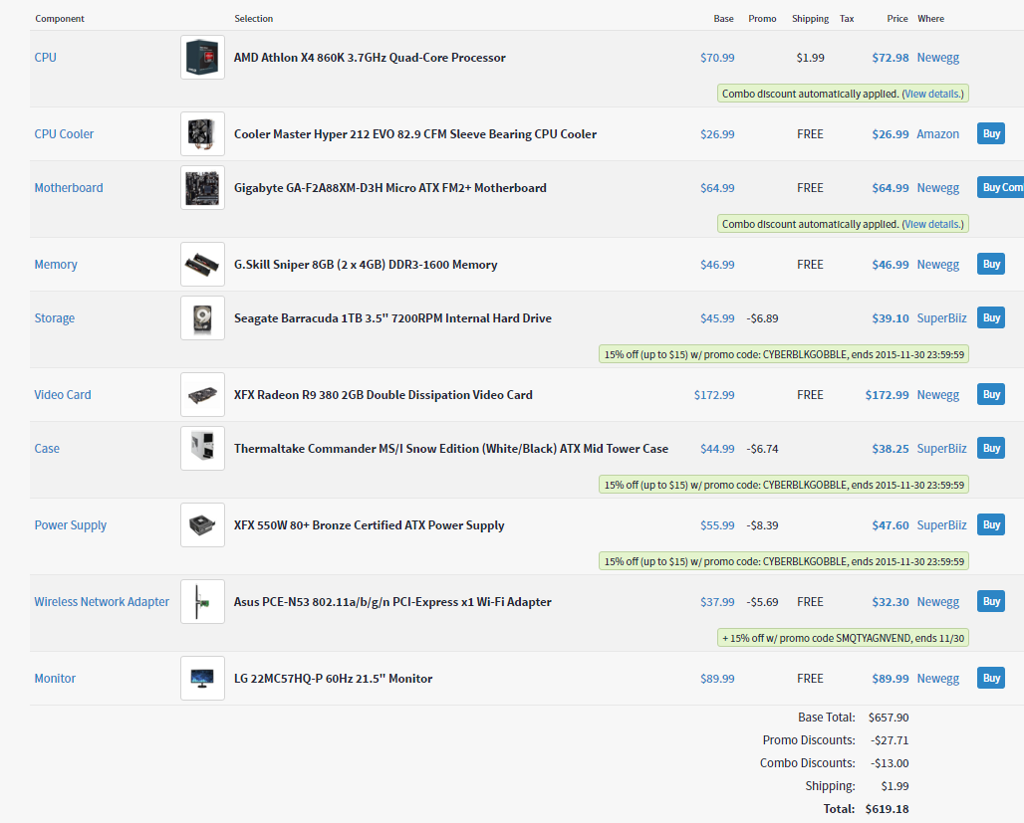Buy the LG 22MC57HQ-P monitor
Viewport: 1024px width, 823px height.
991,678
